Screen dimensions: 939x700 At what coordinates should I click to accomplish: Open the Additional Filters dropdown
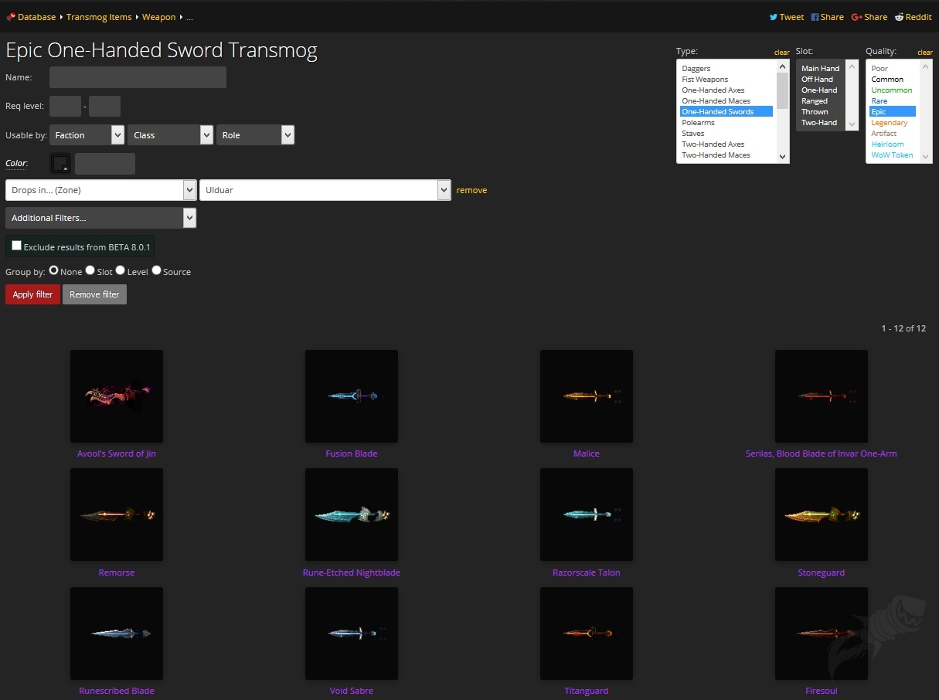tap(101, 218)
